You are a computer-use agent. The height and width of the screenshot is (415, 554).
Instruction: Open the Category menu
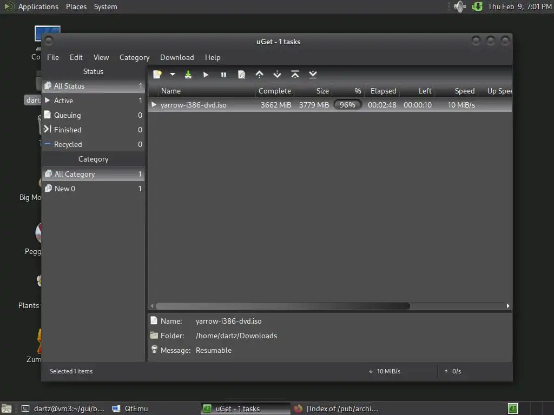point(134,57)
